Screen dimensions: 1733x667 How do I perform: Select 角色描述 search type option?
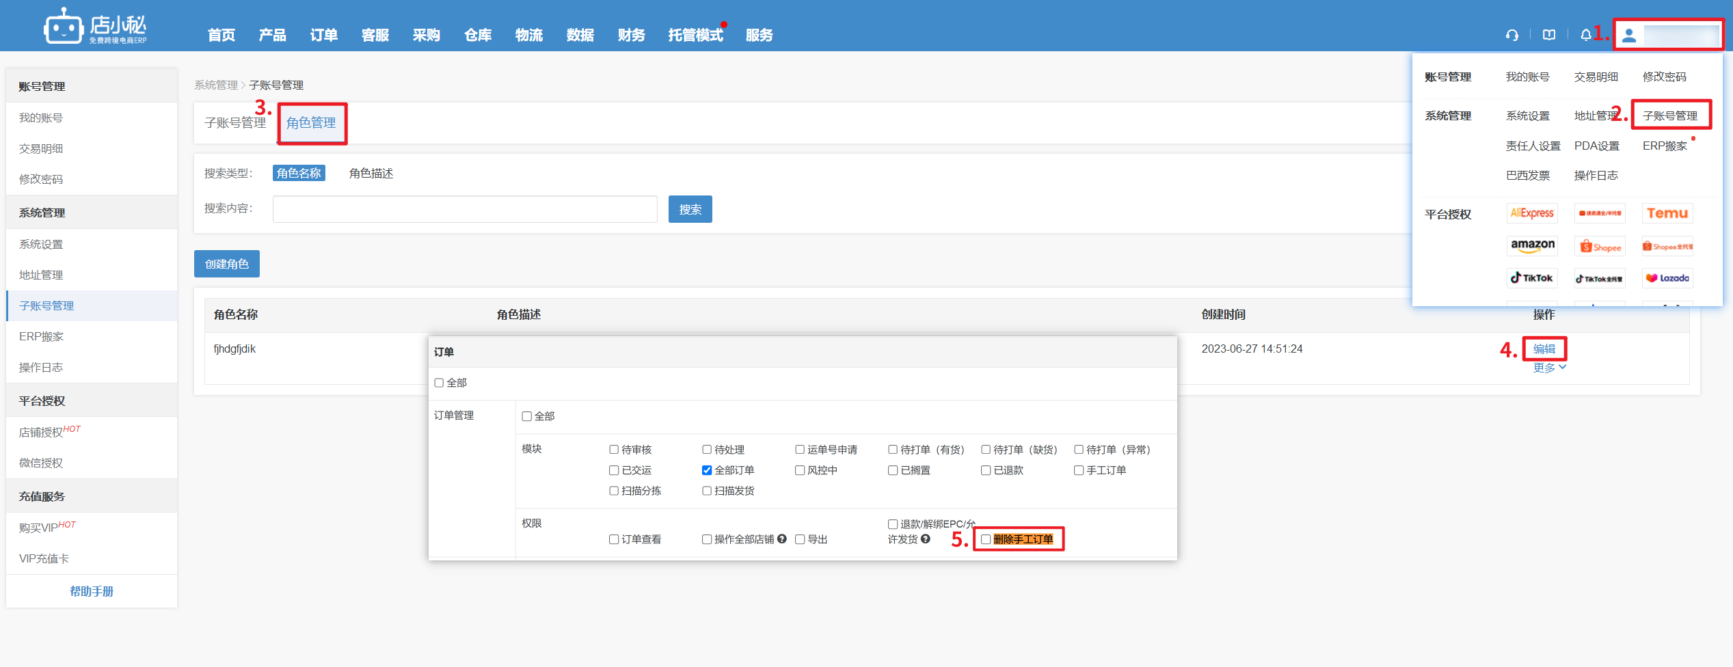(x=371, y=174)
